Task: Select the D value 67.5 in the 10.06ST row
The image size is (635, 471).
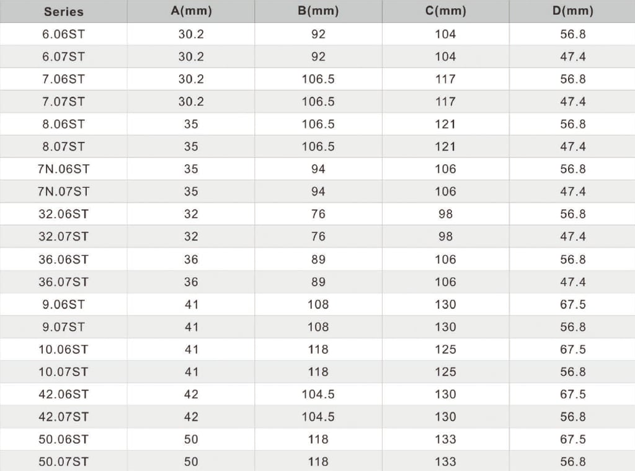Action: click(572, 349)
